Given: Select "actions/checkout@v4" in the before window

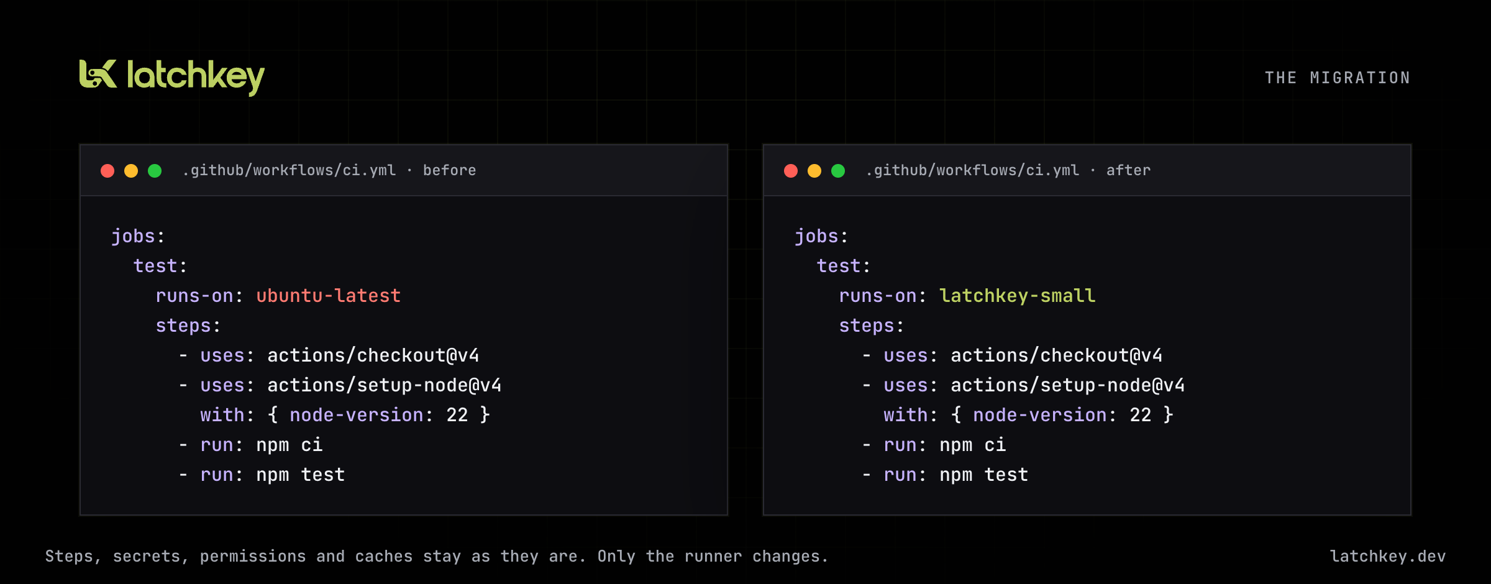Looking at the screenshot, I should [x=373, y=355].
